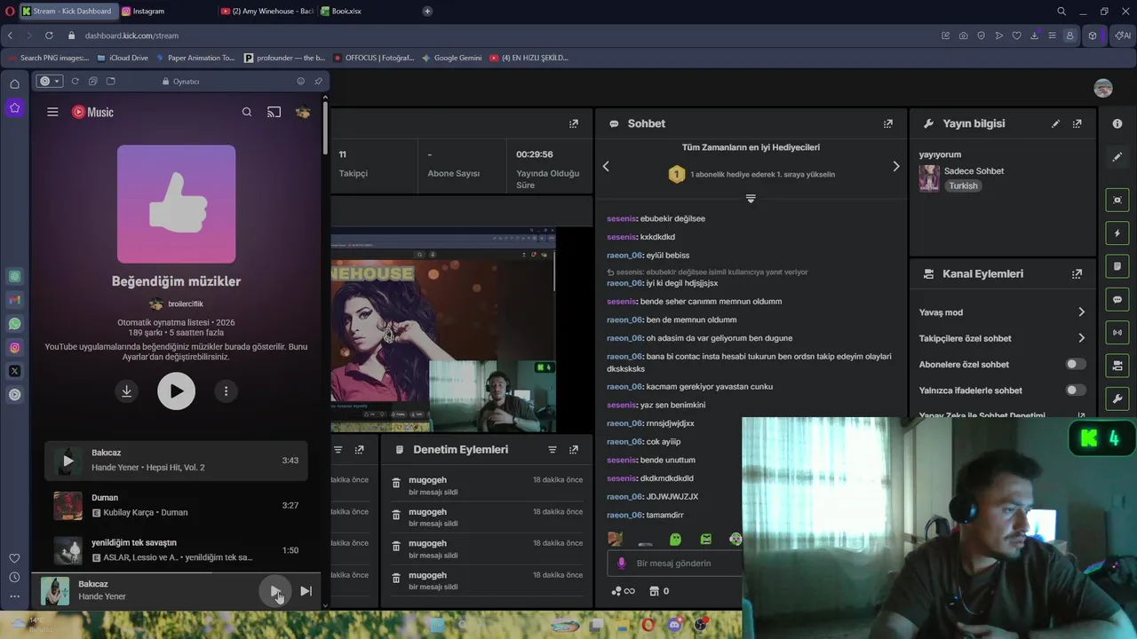Go to previous top gifters slide
The height and width of the screenshot is (639, 1137).
tap(606, 166)
